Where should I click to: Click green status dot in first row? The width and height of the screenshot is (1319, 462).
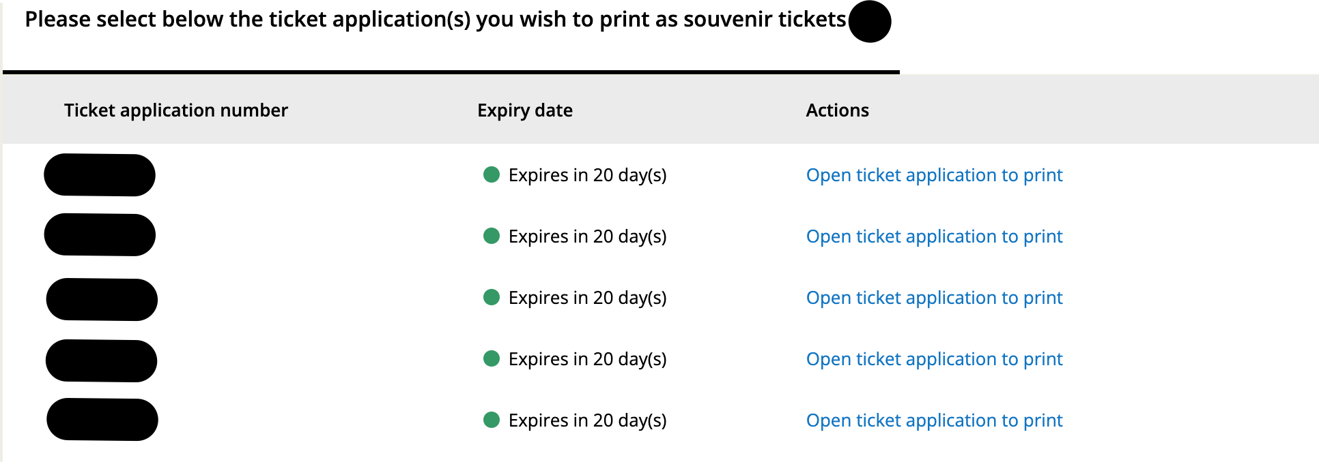pyautogui.click(x=492, y=174)
